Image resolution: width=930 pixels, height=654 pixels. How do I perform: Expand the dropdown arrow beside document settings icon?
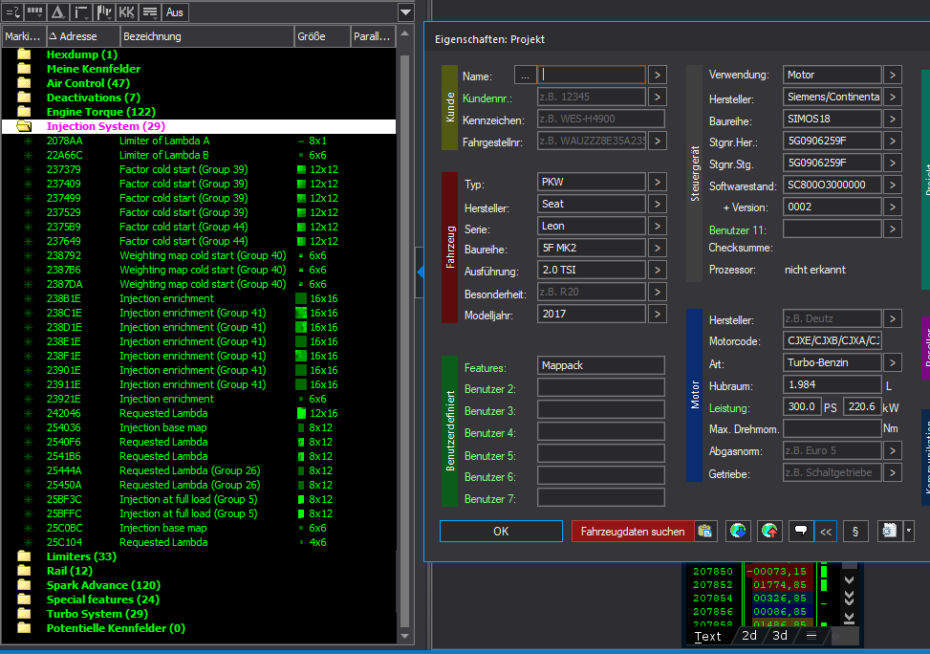tap(909, 532)
